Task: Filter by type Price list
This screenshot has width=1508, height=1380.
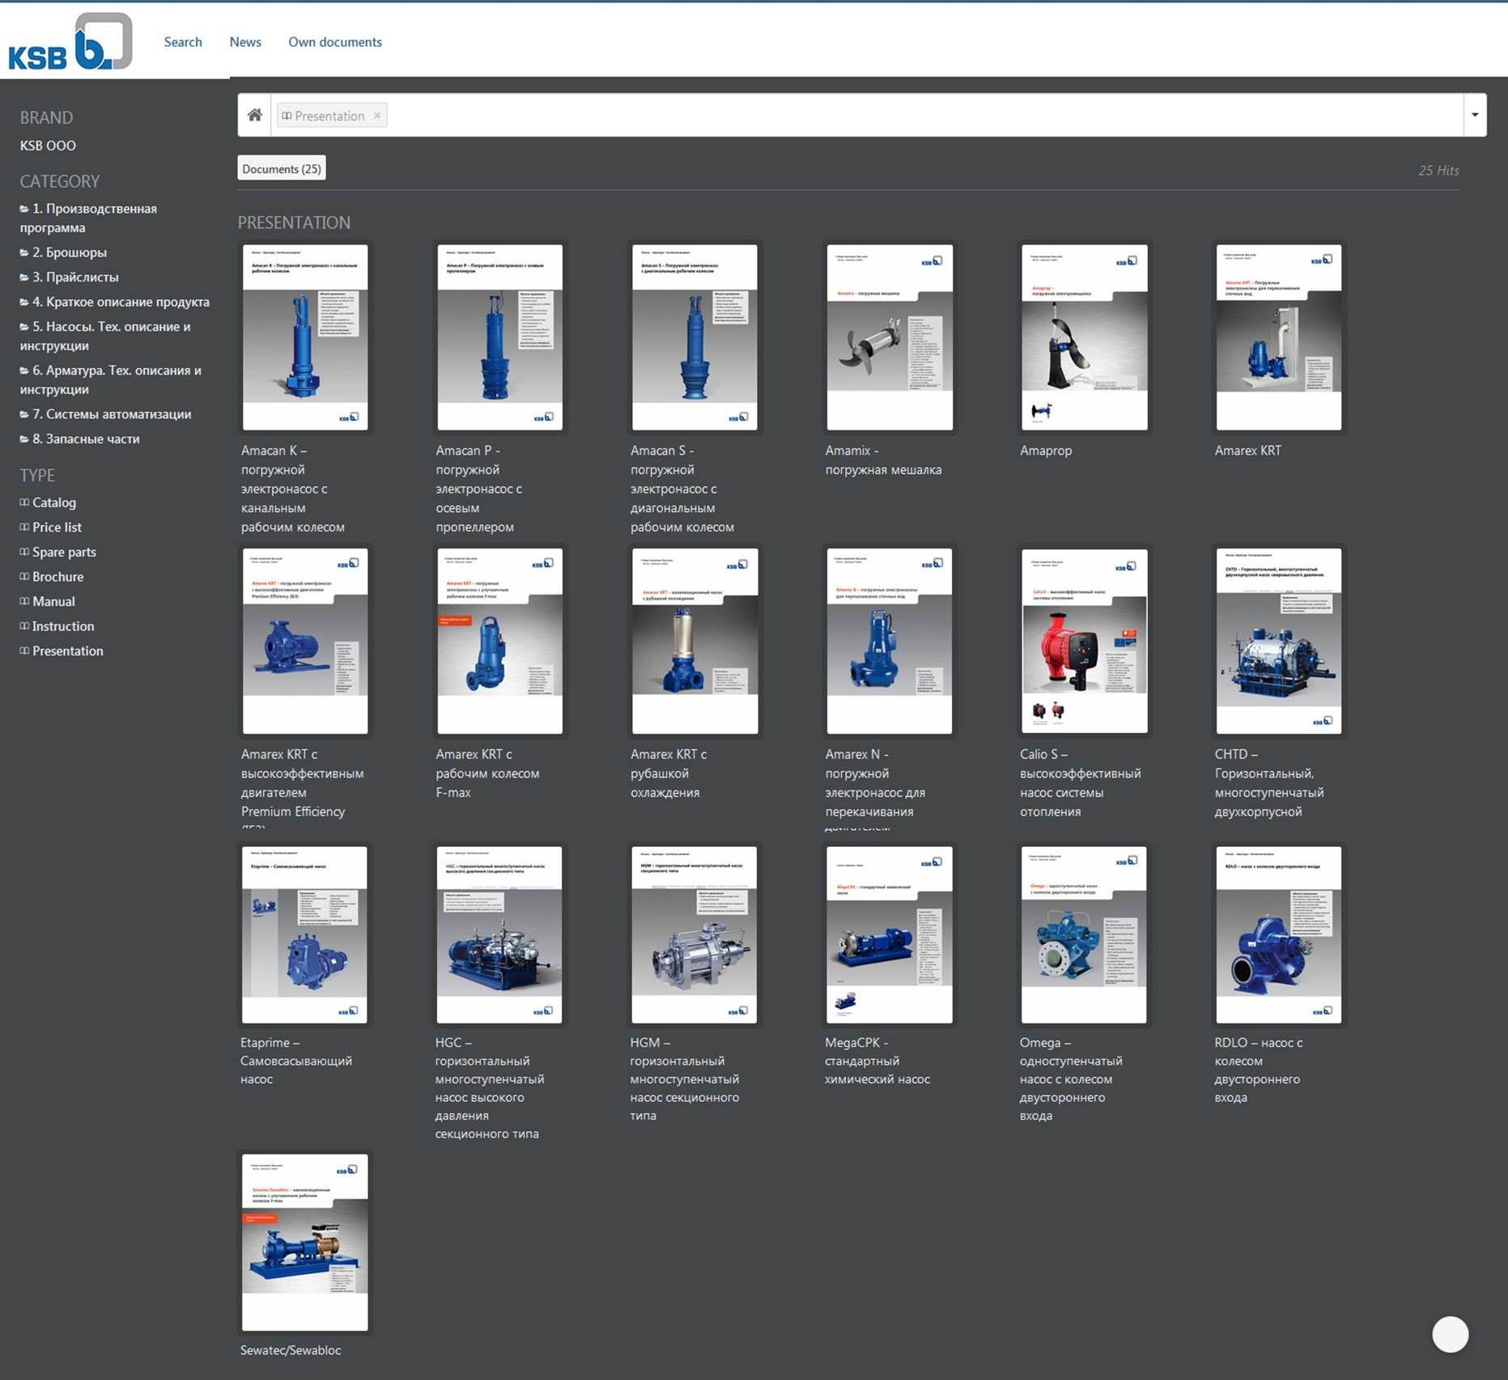Action: 50,527
